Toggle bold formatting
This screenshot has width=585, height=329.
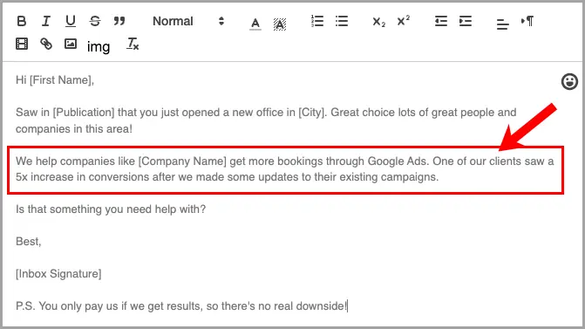pos(22,21)
